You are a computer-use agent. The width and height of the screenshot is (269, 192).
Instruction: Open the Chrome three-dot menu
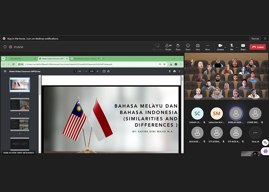(181, 64)
